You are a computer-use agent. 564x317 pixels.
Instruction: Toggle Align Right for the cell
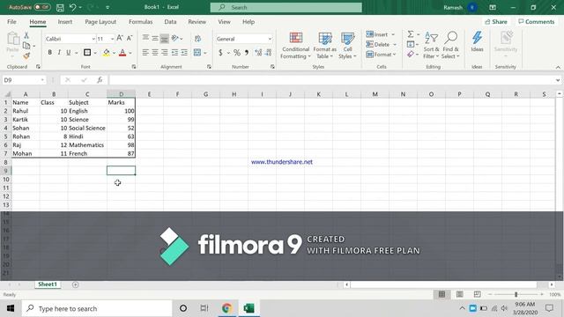pos(165,53)
